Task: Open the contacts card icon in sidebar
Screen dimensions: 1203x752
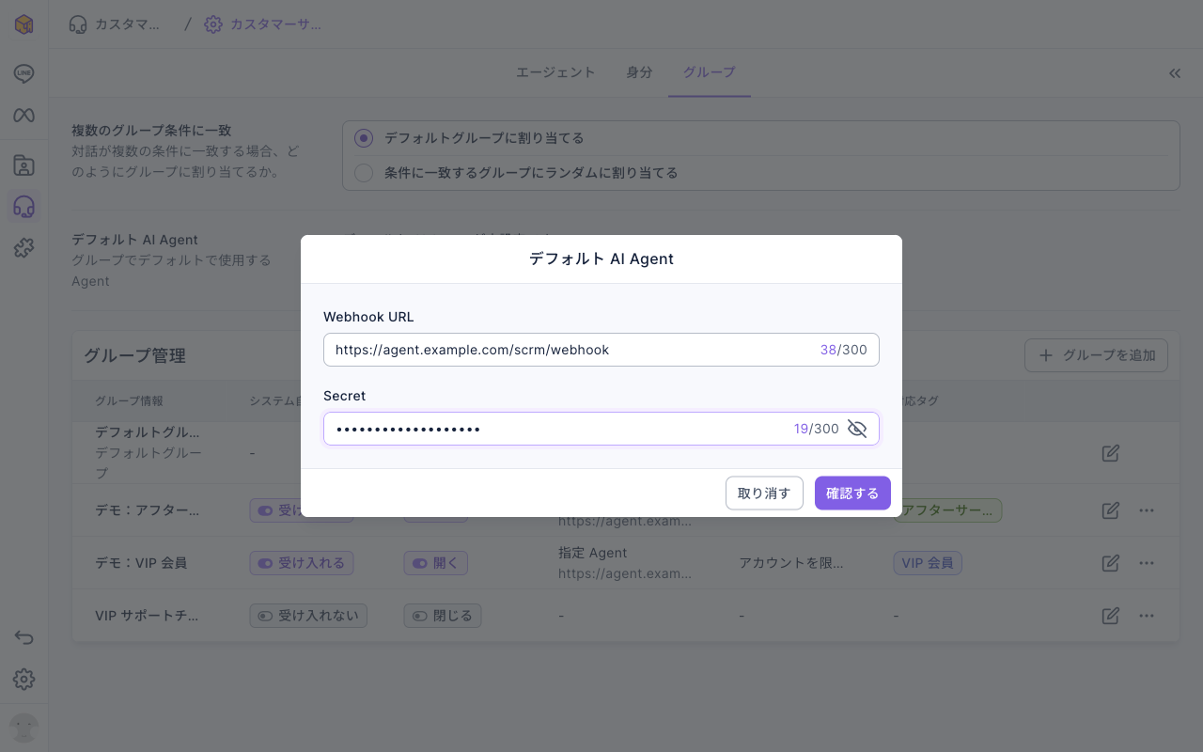Action: 24,166
